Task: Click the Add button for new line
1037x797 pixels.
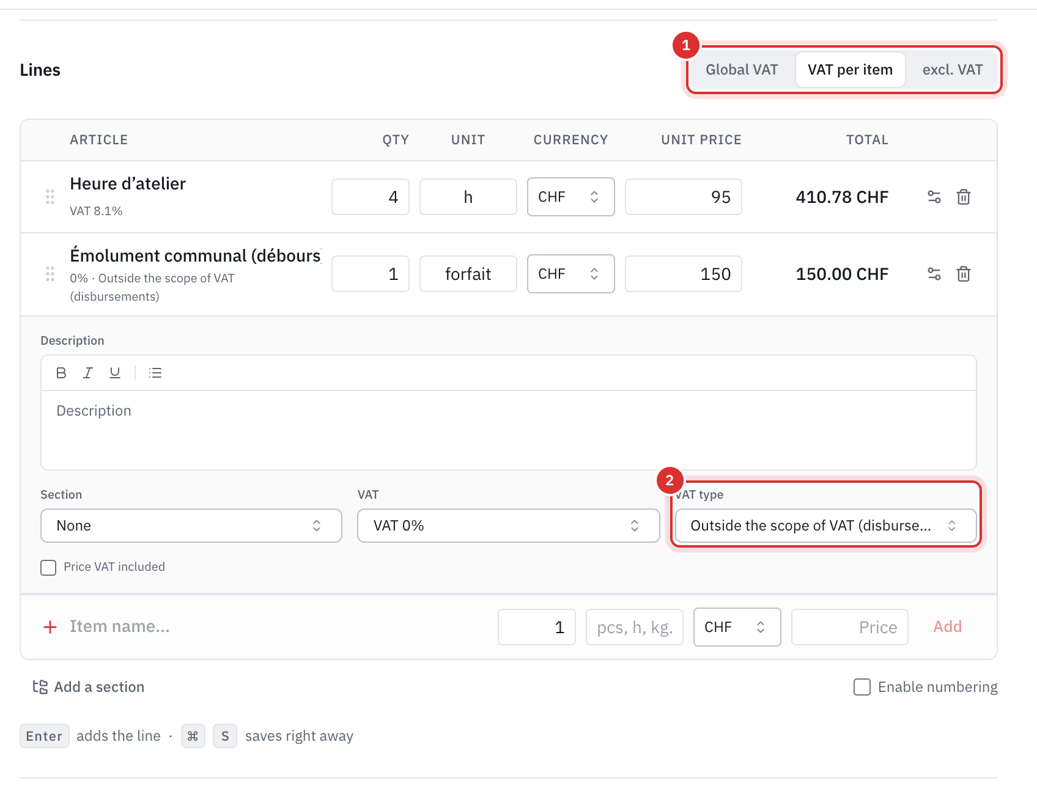Action: pyautogui.click(x=948, y=626)
